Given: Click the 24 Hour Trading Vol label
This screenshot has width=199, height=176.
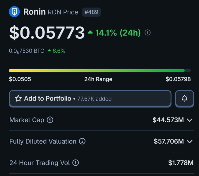Looking at the screenshot, I should [40, 163].
